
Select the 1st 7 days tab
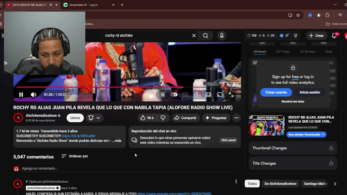pyautogui.click(x=283, y=51)
